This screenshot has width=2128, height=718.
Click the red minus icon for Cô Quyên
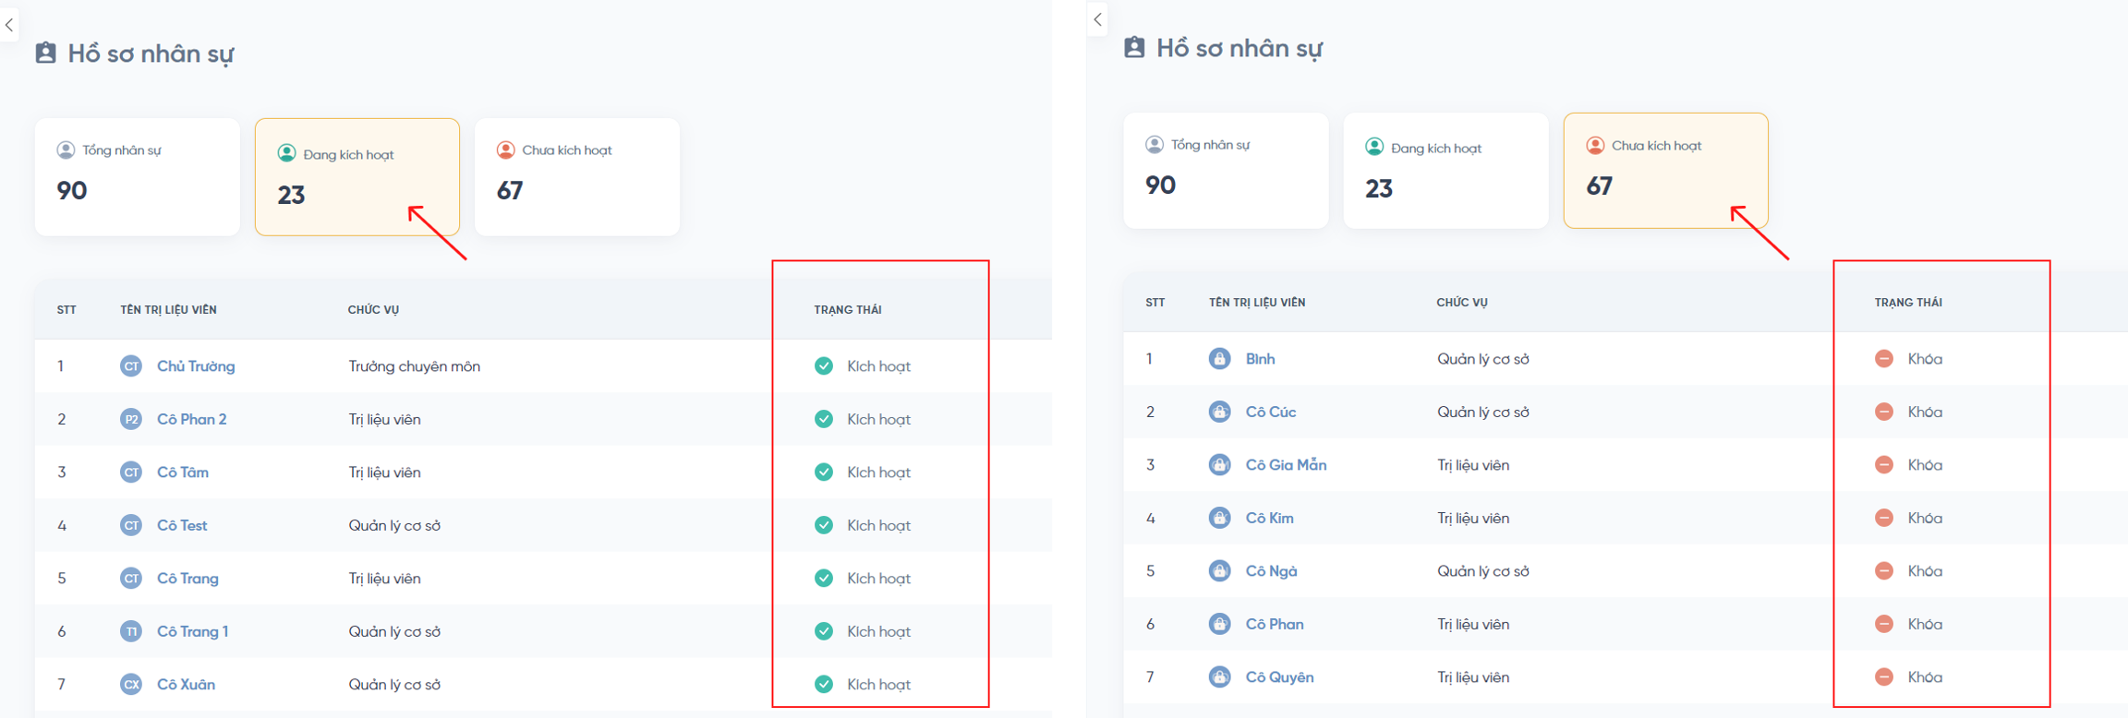(1884, 676)
